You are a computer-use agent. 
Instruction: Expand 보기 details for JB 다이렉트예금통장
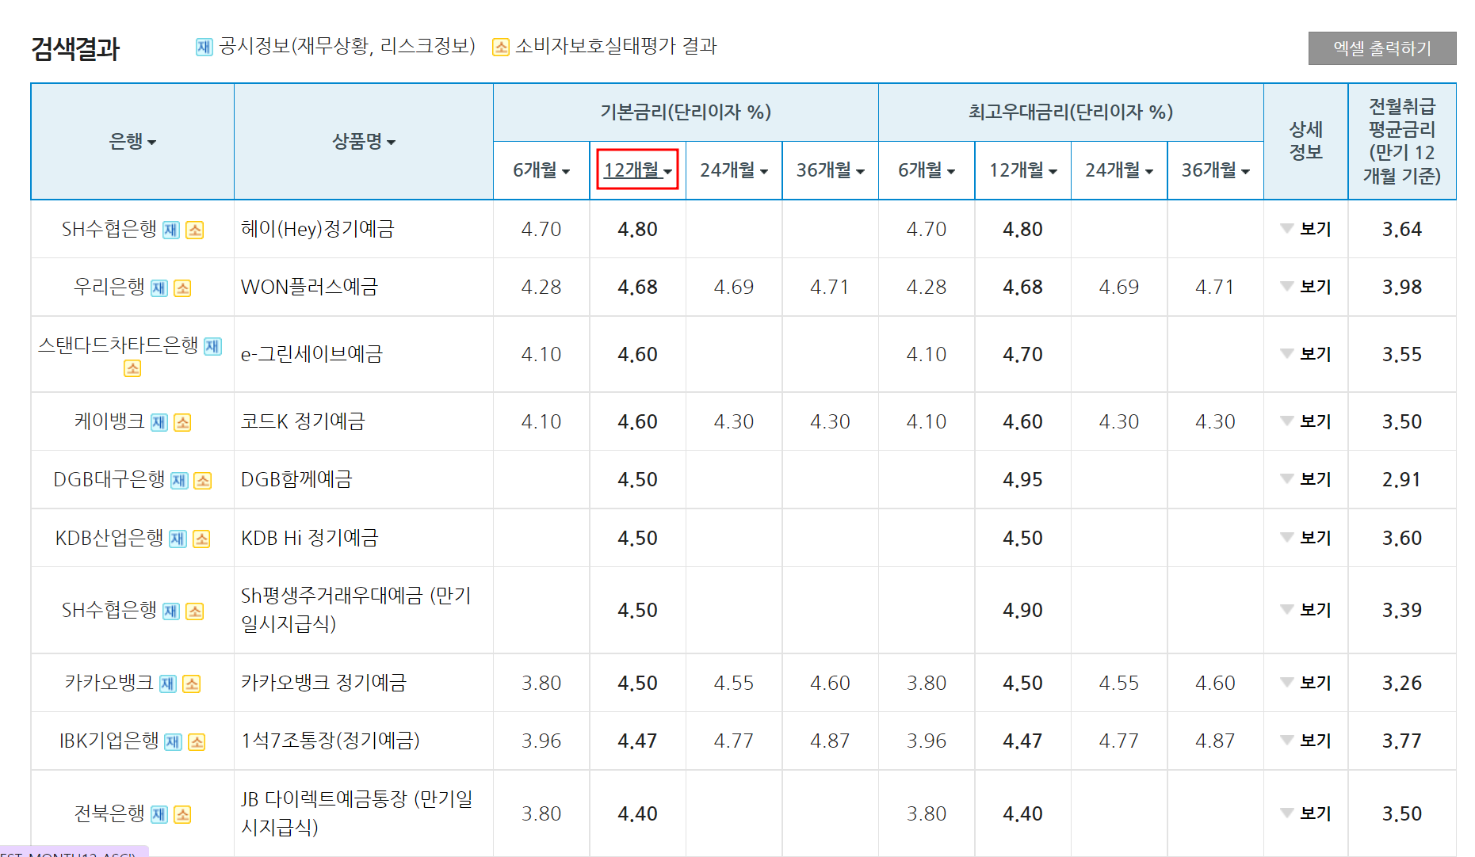point(1306,813)
